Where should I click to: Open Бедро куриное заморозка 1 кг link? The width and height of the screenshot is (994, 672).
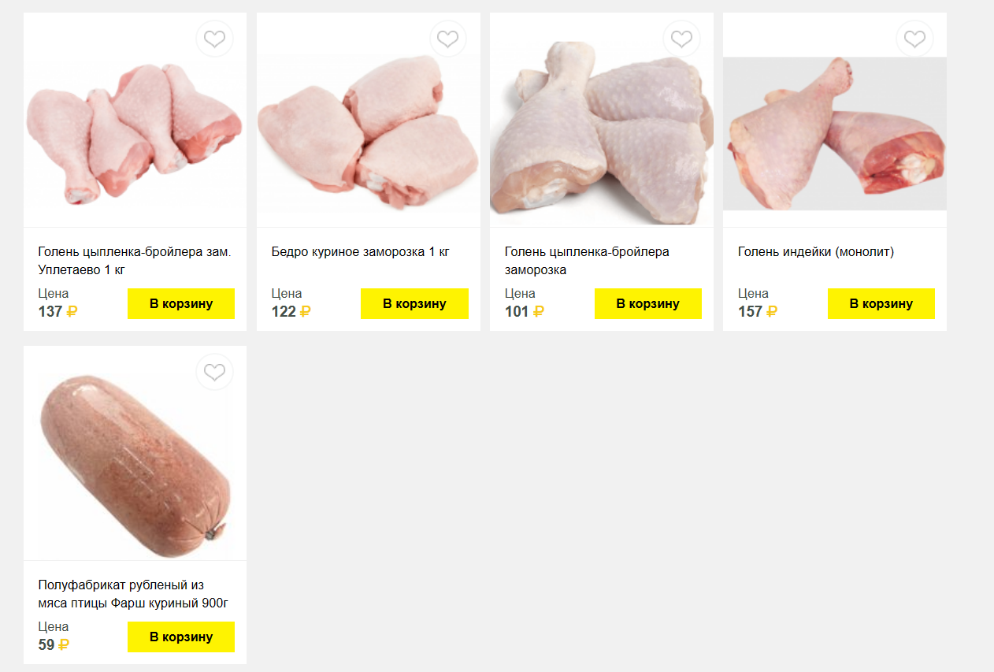click(x=360, y=252)
